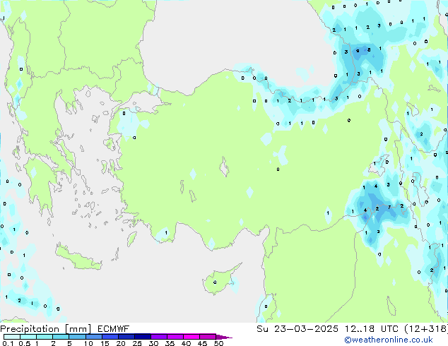Viewport: 448px width, 346px height.
Task: Select the 10–15 mm legend color swatch
Action: pos(94,337)
